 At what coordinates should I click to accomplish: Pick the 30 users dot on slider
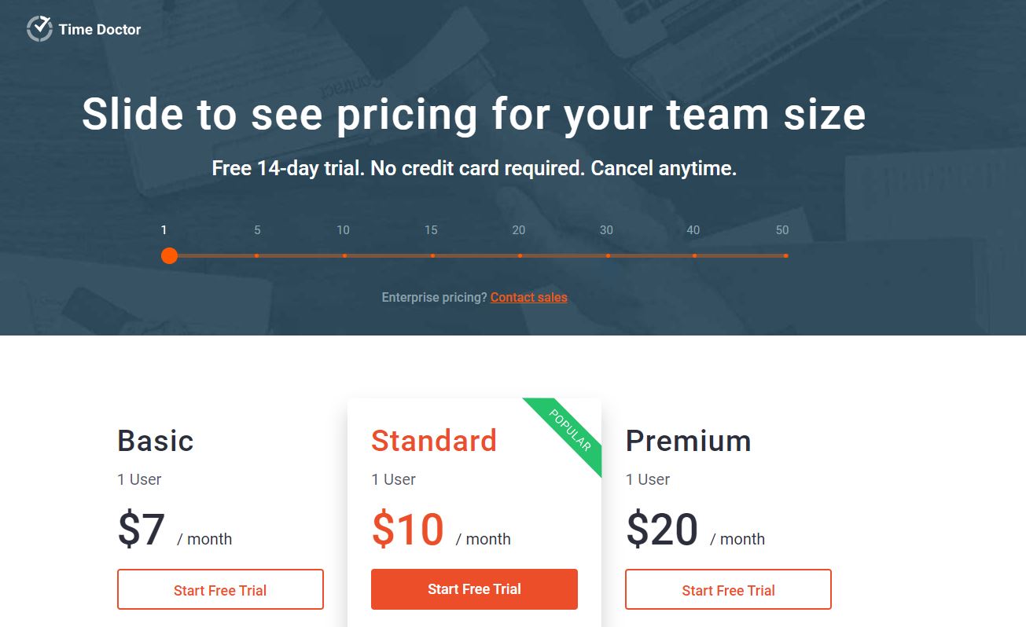[608, 255]
